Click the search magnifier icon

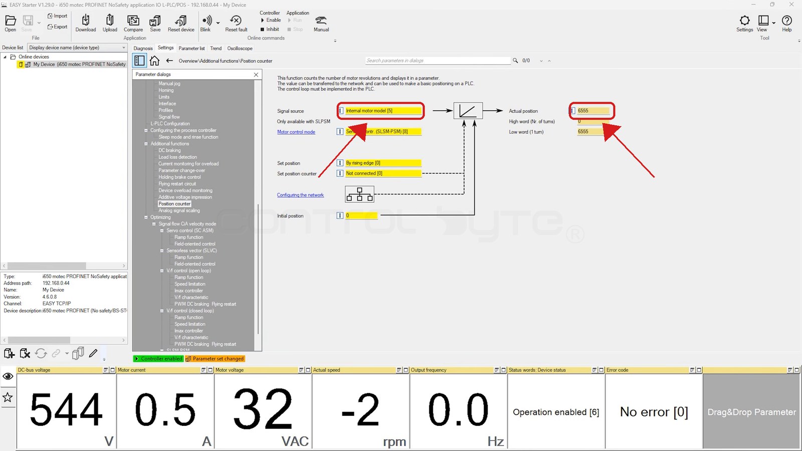(x=515, y=61)
